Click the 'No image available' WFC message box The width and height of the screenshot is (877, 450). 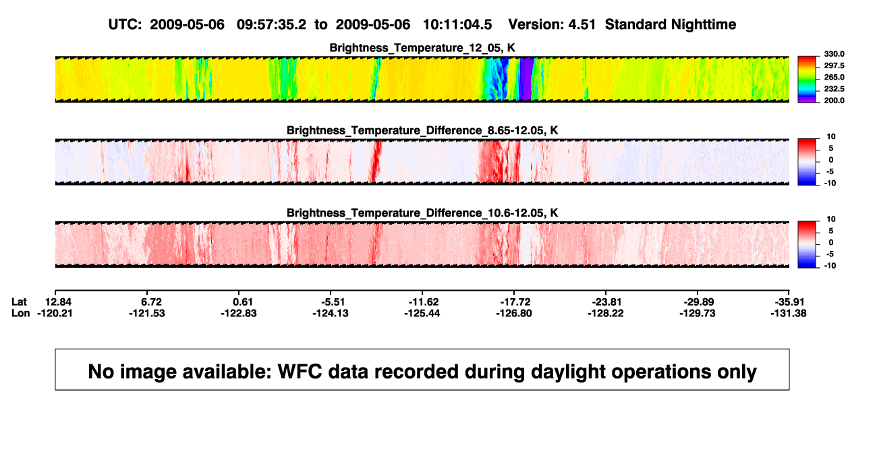pos(422,370)
